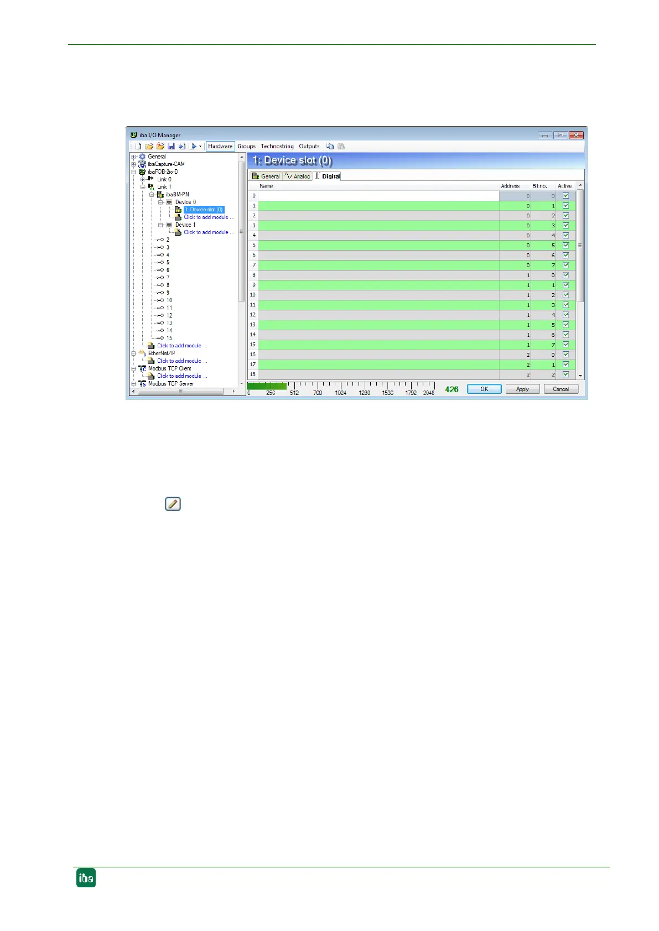This screenshot has width=659, height=931.
Task: Open the Outputs view
Action: [x=309, y=147]
